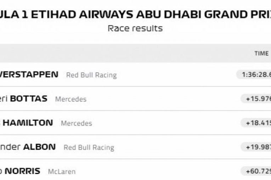Open Red Bull Racing team beside Albon
271x180 pixels.
[x=89, y=147]
